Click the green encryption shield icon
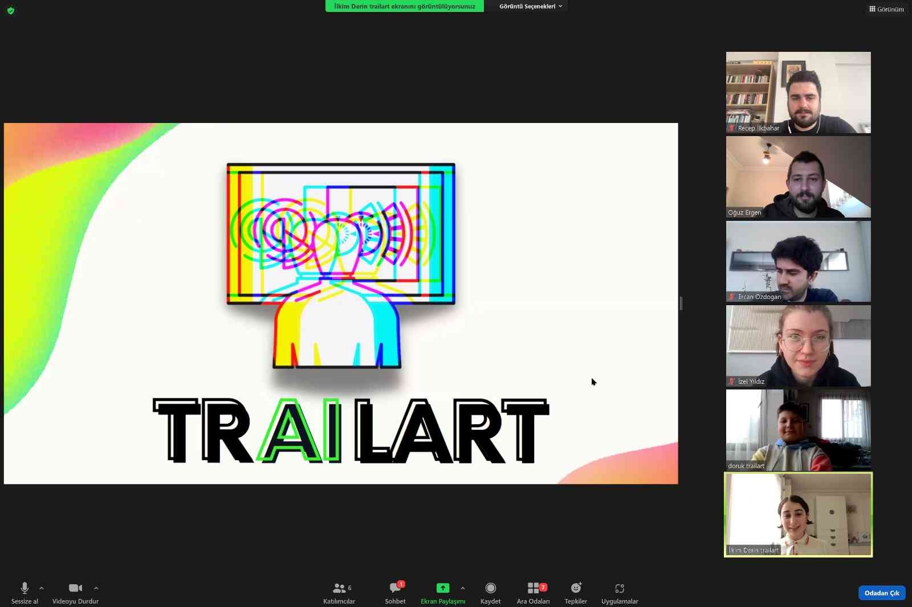Screen dimensions: 912x607 pyautogui.click(x=11, y=11)
